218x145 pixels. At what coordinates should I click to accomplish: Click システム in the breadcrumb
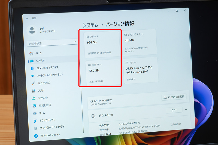coord(90,25)
